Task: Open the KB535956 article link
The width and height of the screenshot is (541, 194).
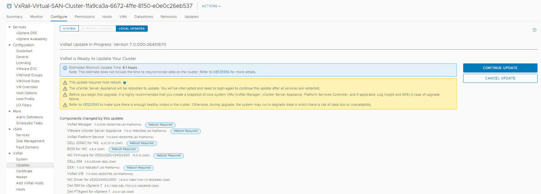Action: [x=221, y=72]
